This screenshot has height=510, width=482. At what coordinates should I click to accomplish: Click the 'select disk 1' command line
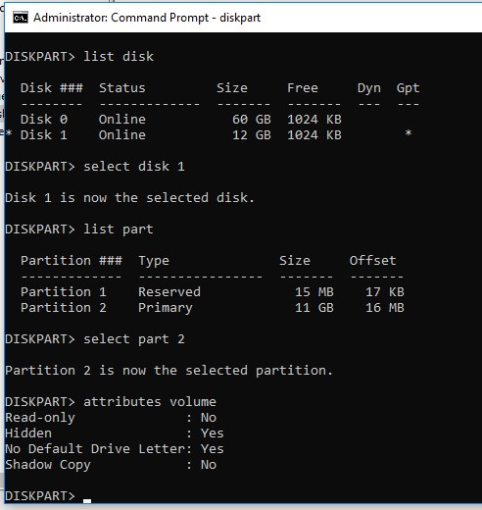95,167
